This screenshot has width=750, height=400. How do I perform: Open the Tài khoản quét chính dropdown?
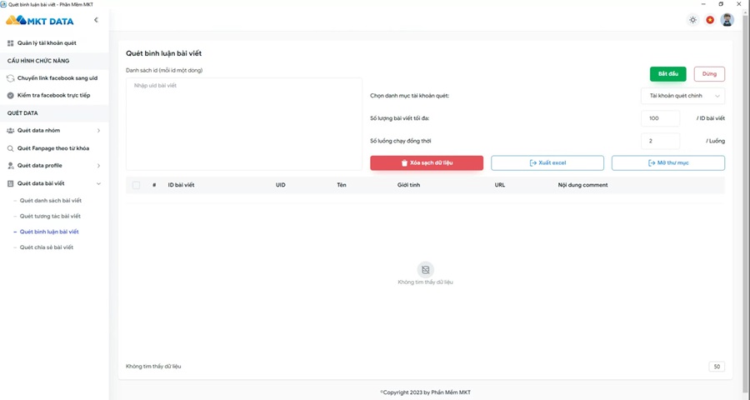pos(682,96)
